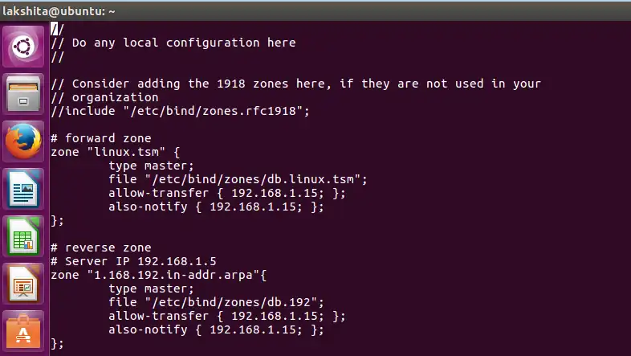Click the "Server IP 192.168.1.5" comment

click(x=140, y=261)
